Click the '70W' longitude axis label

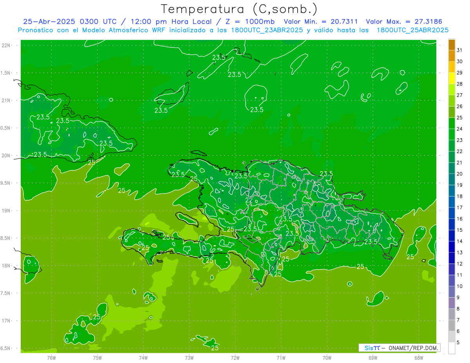pos(327,358)
